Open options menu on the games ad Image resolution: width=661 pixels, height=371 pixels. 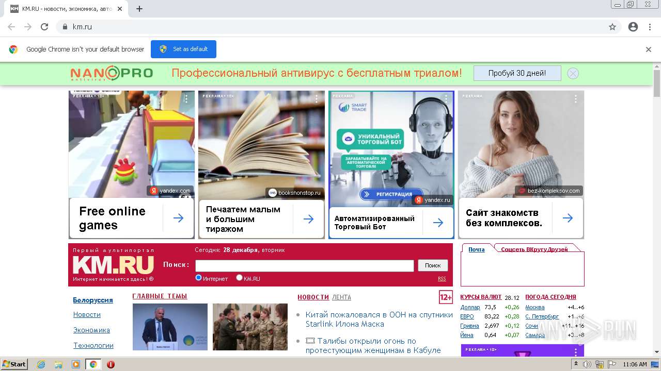coord(186,98)
